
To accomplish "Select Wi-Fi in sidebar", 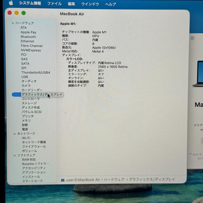I will 26,138.
